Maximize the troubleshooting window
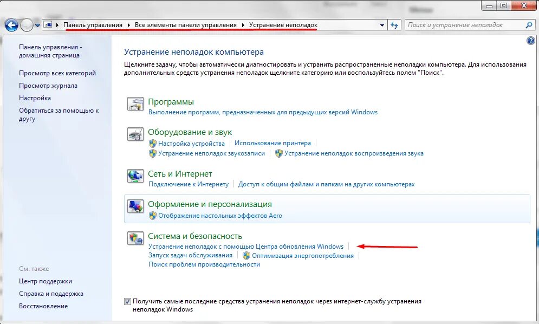Viewport: 539px width, 324px height. coord(504,6)
